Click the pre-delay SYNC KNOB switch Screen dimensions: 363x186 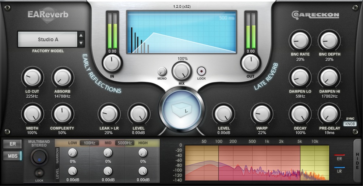pyautogui.click(x=350, y=124)
